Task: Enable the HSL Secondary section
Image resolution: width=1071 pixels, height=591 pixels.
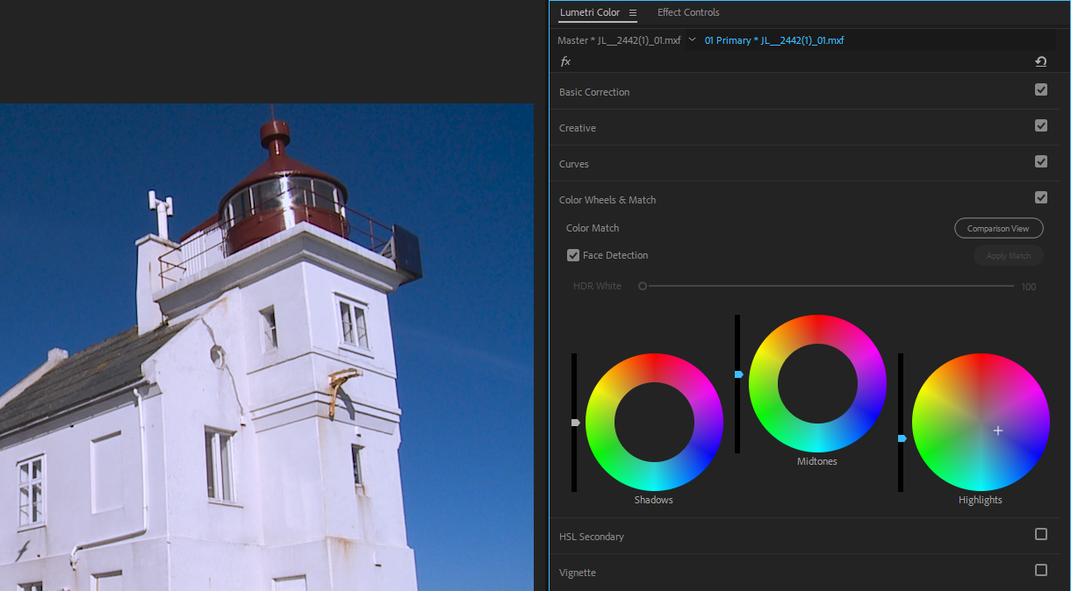Action: click(1041, 533)
